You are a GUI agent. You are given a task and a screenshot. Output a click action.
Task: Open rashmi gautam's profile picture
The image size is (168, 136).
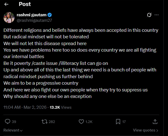[x=9, y=17]
